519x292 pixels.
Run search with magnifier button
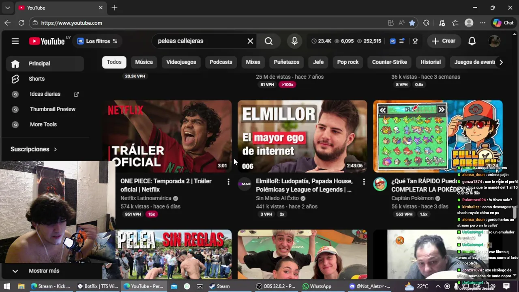(268, 41)
